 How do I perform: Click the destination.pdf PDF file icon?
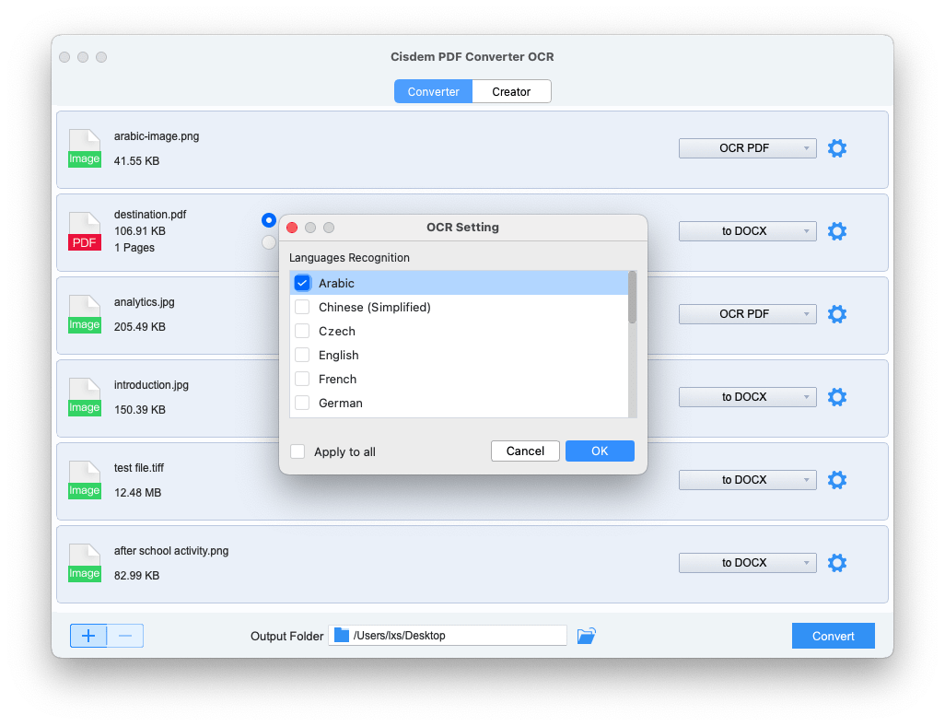click(85, 231)
